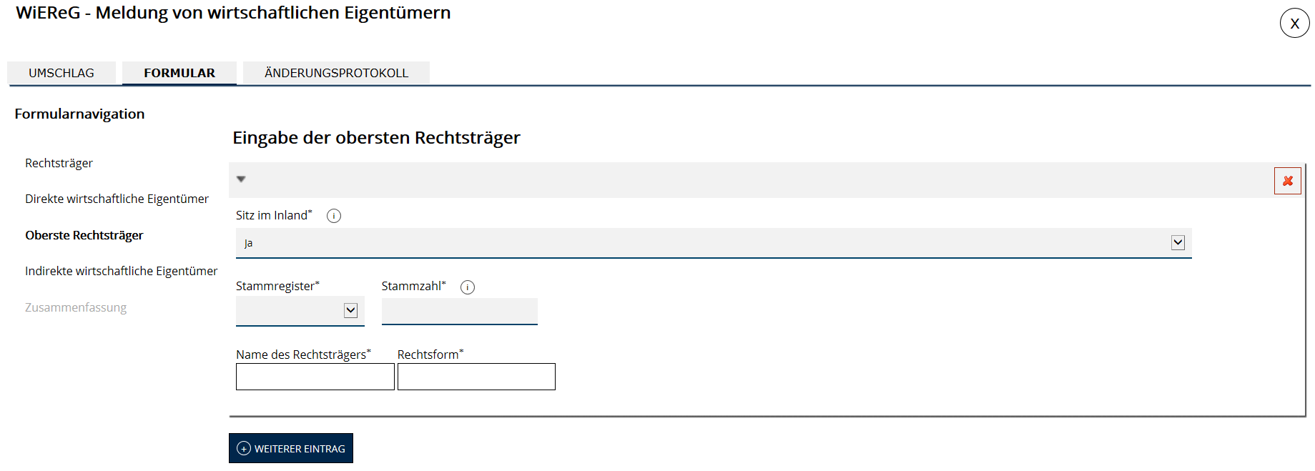Viewport: 1315px width, 471px height.
Task: Navigate to Indirekte wirtschaftliche Eigentümer
Action: (x=121, y=271)
